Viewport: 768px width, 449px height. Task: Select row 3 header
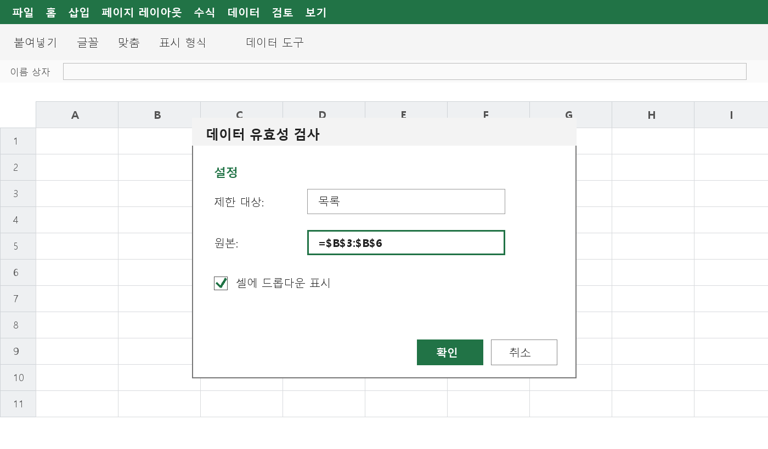(x=18, y=193)
